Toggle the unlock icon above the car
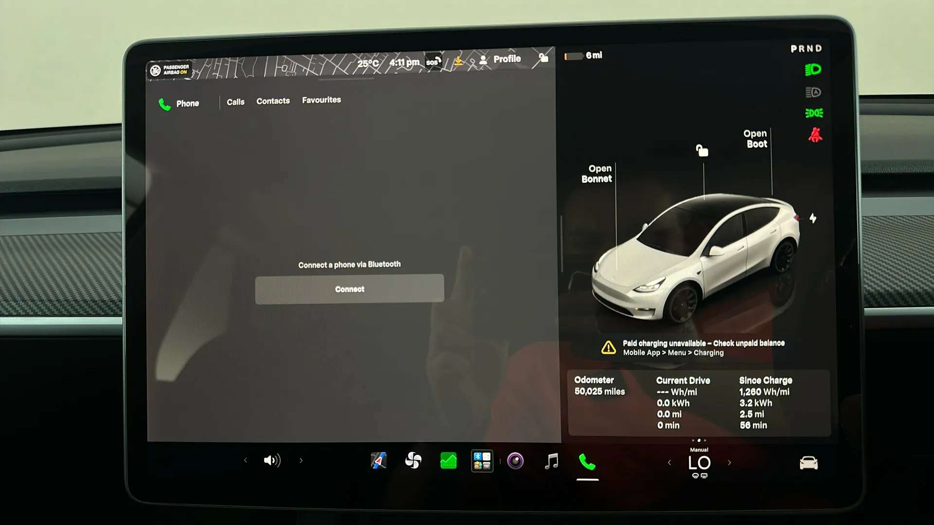The image size is (934, 525). [701, 150]
